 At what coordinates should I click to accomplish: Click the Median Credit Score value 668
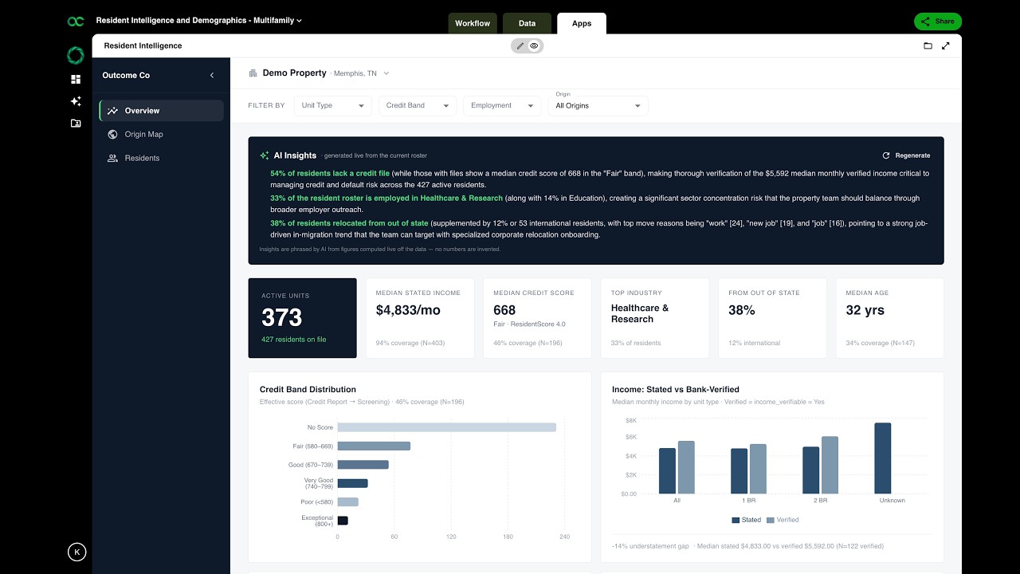tap(504, 310)
